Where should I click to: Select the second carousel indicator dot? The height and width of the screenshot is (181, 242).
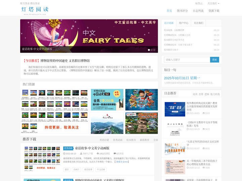click(x=152, y=50)
